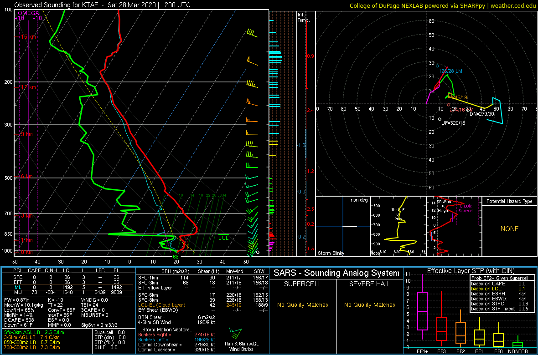538x355 pixels.
Task: Click the magenta OMEGA label
Action: coord(28,13)
